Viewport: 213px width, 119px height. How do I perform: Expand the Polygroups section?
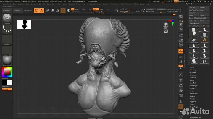[x=193, y=102]
